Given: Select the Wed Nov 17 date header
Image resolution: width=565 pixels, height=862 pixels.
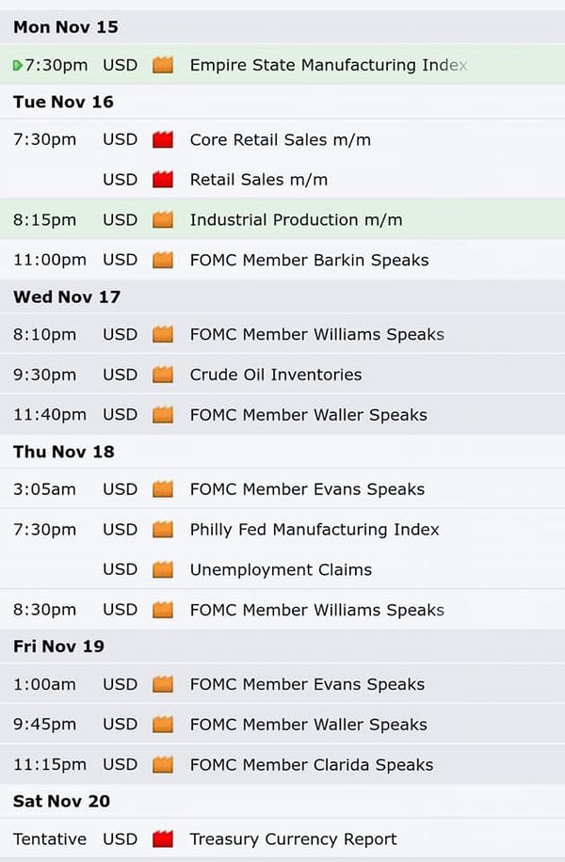Looking at the screenshot, I should pyautogui.click(x=282, y=296).
